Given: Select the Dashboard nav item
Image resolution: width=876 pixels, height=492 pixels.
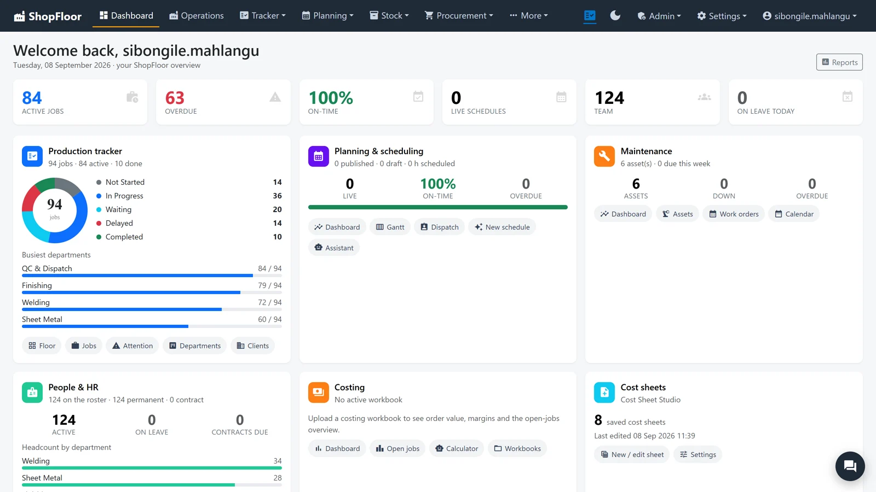Looking at the screenshot, I should (x=126, y=15).
